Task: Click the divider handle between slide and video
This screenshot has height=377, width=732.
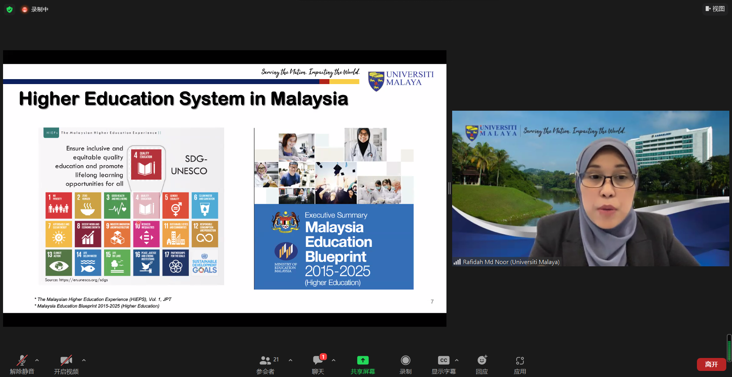Action: (x=449, y=188)
